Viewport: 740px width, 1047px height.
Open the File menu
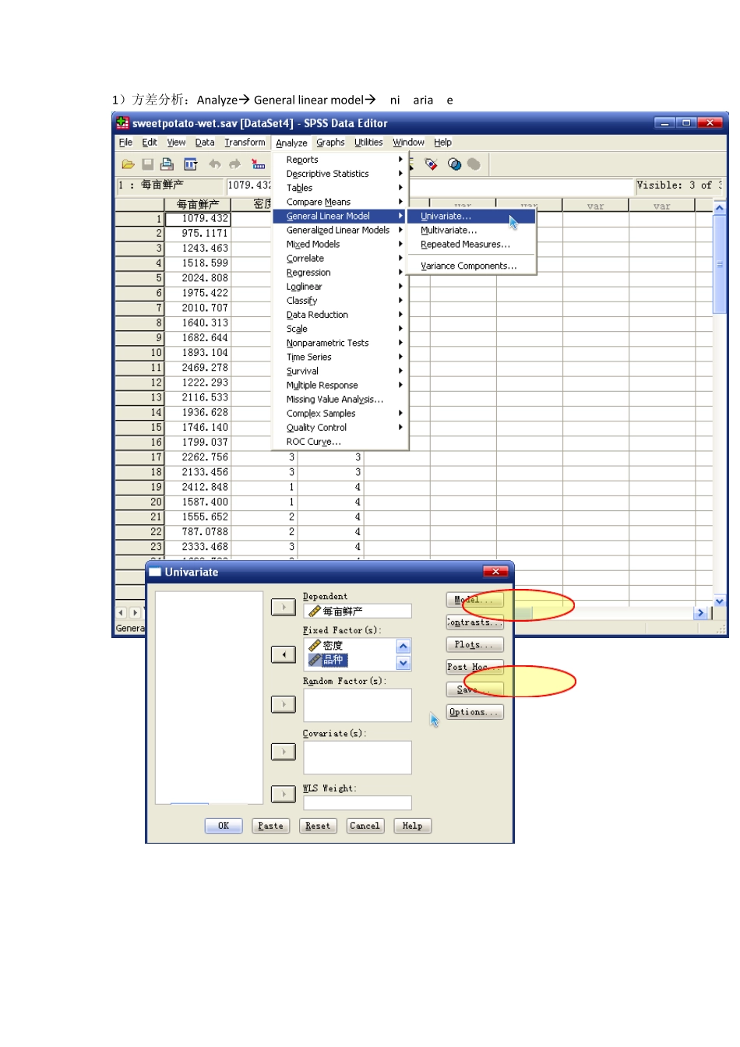(125, 143)
